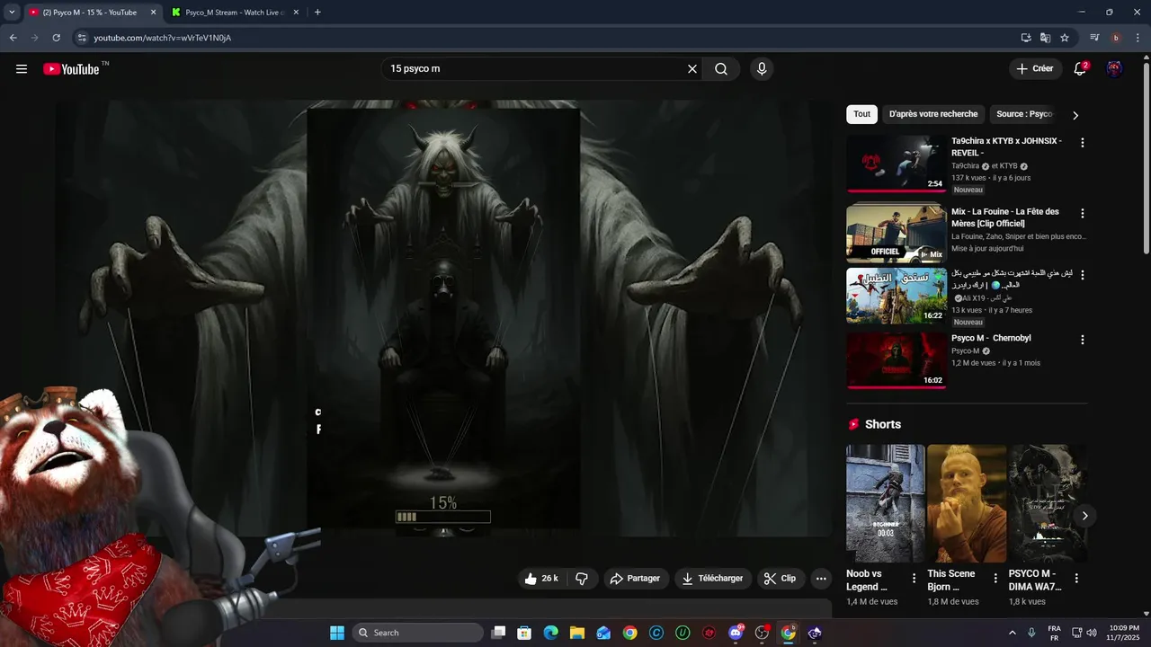Clear the search box text with X
Viewport: 1151px width, 647px height.
692,69
